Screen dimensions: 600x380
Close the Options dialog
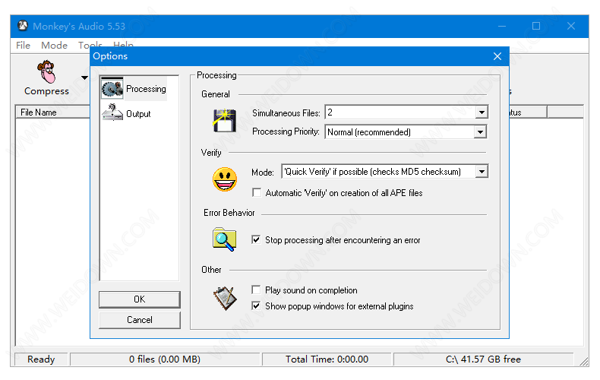(497, 56)
